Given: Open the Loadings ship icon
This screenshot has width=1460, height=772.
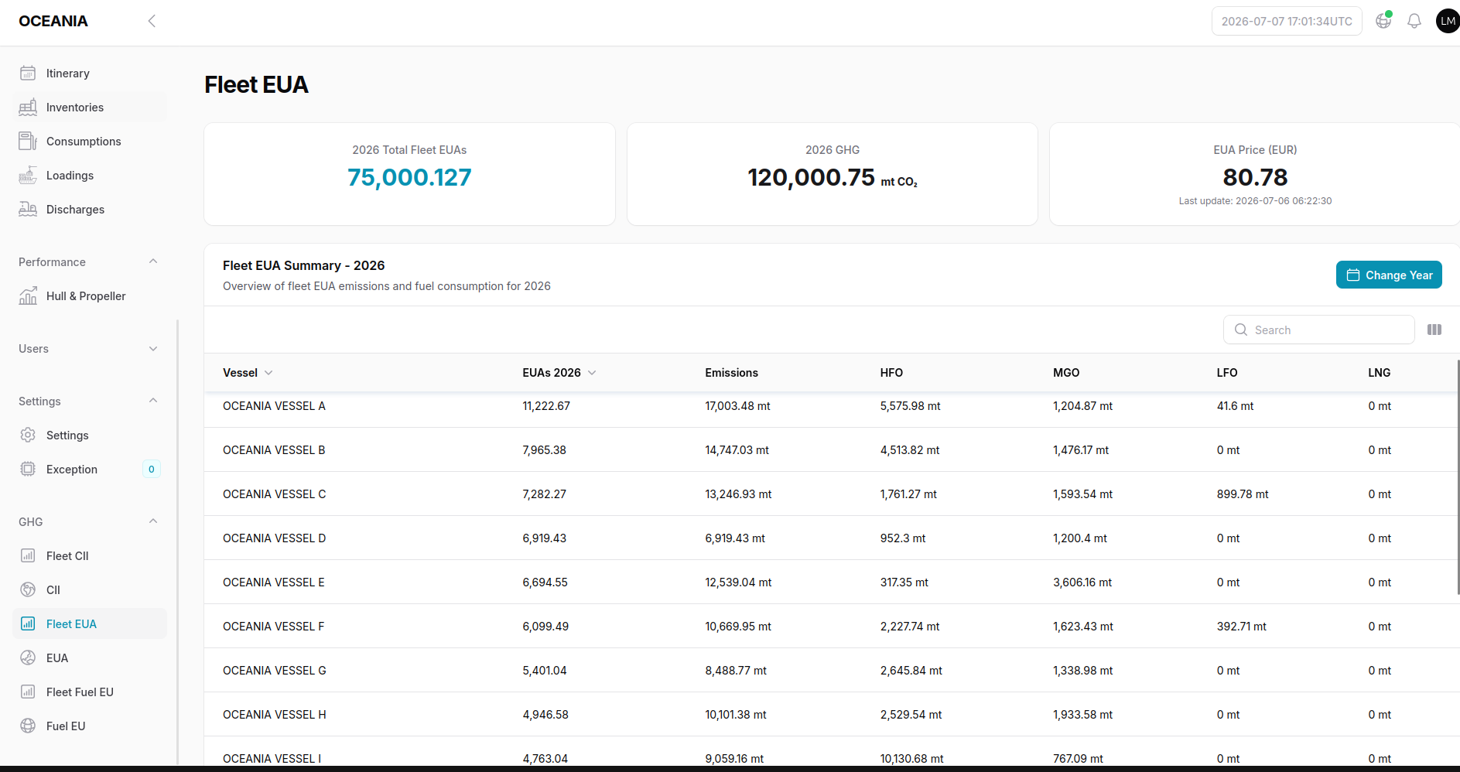Looking at the screenshot, I should pos(28,176).
